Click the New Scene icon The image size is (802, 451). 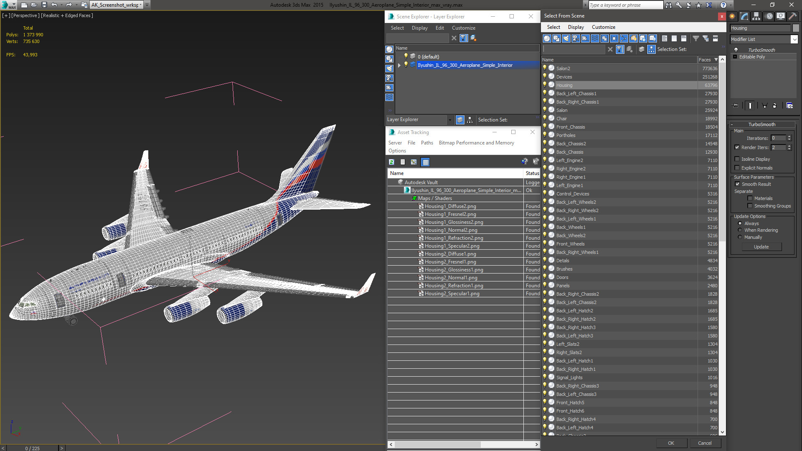click(24, 5)
